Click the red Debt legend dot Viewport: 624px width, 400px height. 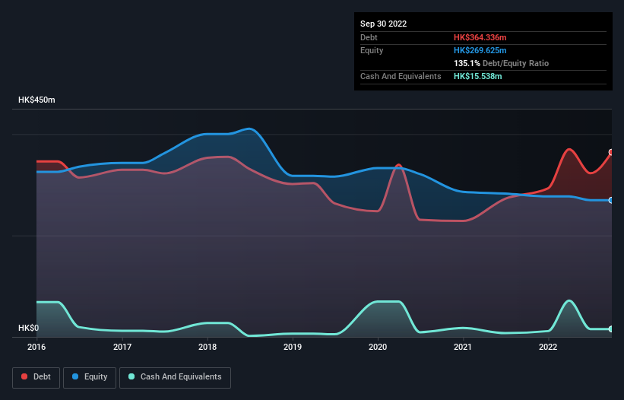coord(24,376)
